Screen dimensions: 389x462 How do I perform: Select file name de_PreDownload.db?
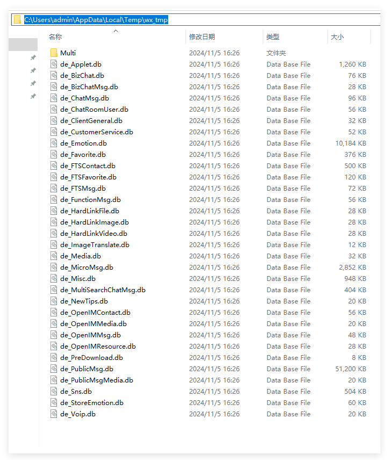click(91, 357)
